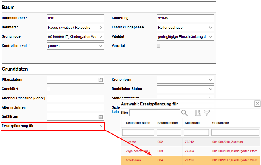Open the column settings icon in dialog
The height and width of the screenshot is (165, 261).
point(198,113)
